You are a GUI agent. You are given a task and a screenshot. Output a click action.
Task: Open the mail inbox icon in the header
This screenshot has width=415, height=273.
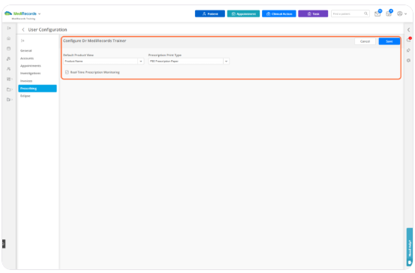tap(377, 13)
